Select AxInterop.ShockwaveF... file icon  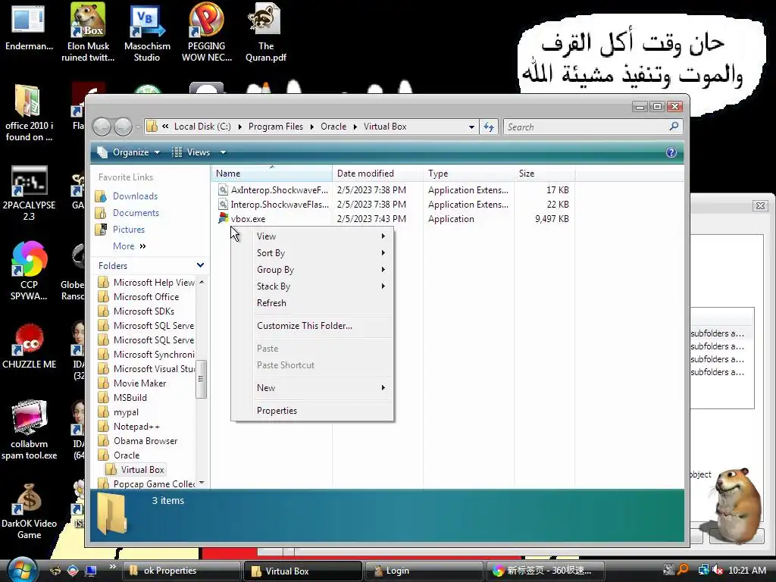pos(224,189)
